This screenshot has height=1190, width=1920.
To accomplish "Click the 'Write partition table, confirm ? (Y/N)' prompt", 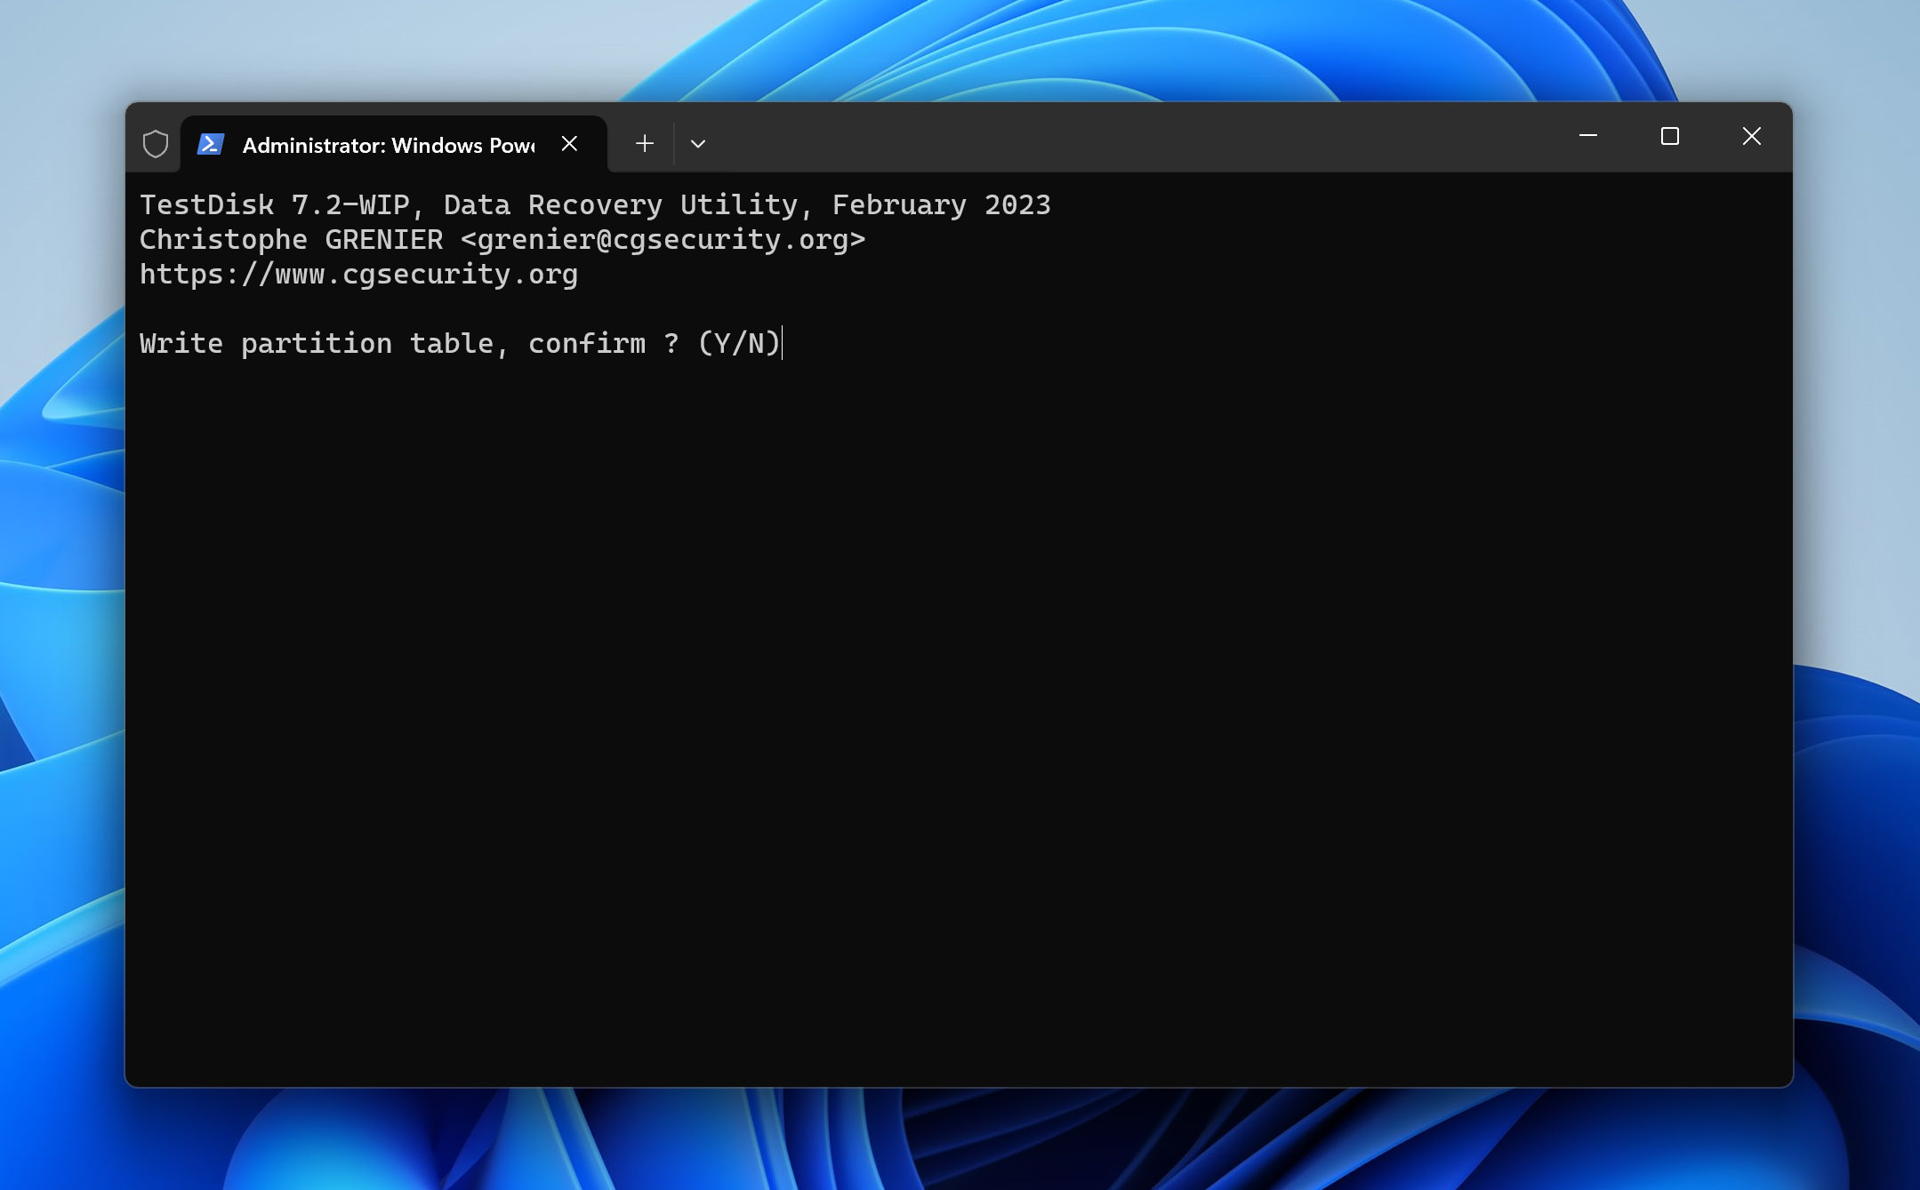I will pos(460,343).
